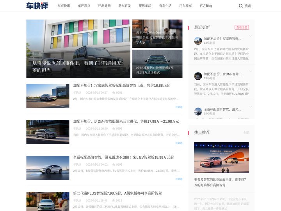Viewport: 281px width, 211px height.
Task: Click the 最近更新 section heading
Action: (202, 27)
